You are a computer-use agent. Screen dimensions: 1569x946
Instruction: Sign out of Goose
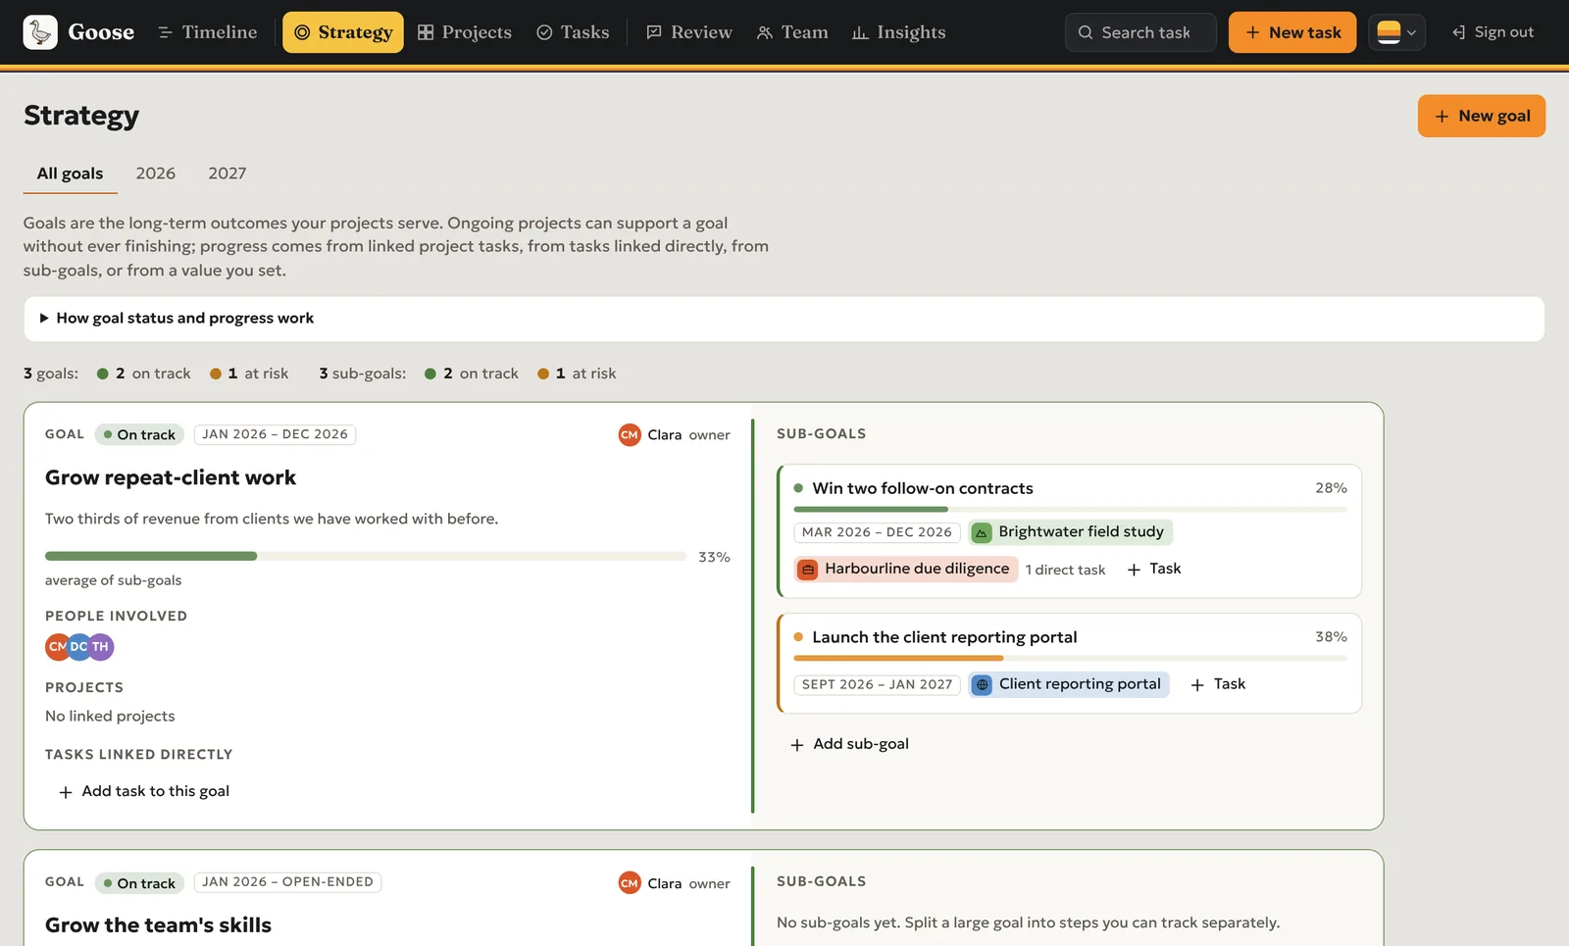pyautogui.click(x=1493, y=32)
